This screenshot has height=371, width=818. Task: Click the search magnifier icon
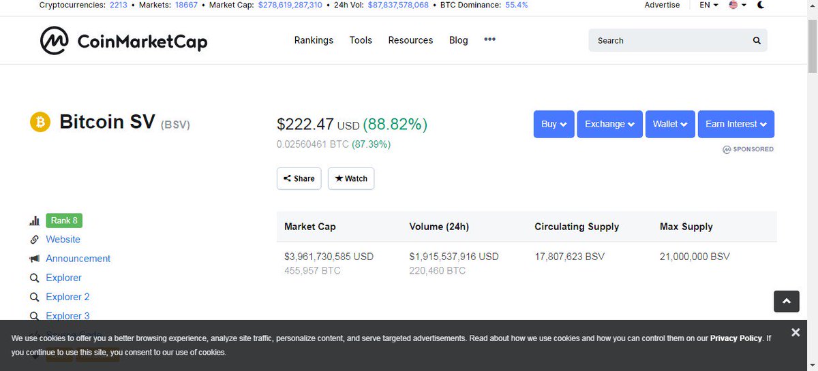pos(757,41)
